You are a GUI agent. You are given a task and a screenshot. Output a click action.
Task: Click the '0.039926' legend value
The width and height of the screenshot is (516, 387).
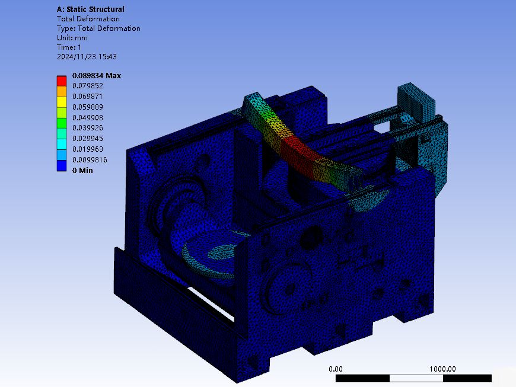pos(88,127)
